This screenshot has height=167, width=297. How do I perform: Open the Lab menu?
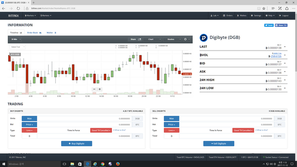[214, 15]
